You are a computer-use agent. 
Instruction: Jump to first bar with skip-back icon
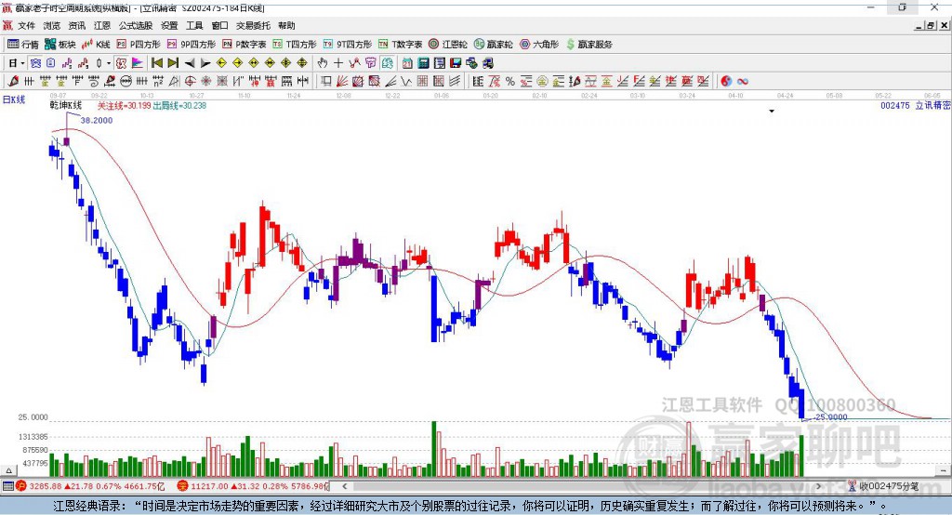click(156, 63)
